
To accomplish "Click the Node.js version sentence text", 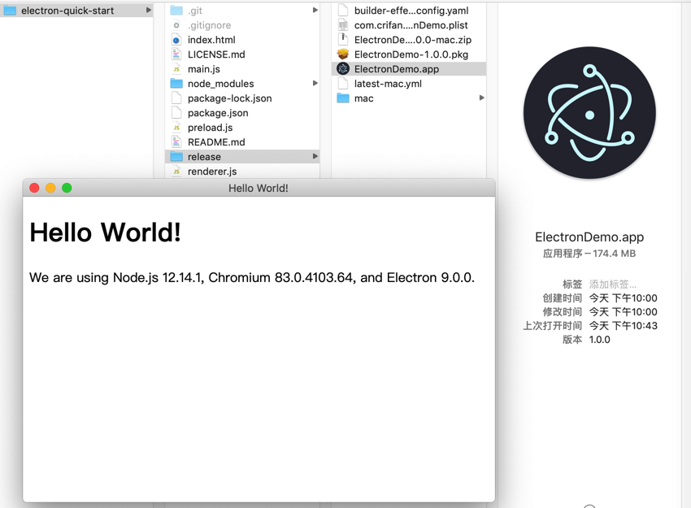I will click(x=252, y=278).
